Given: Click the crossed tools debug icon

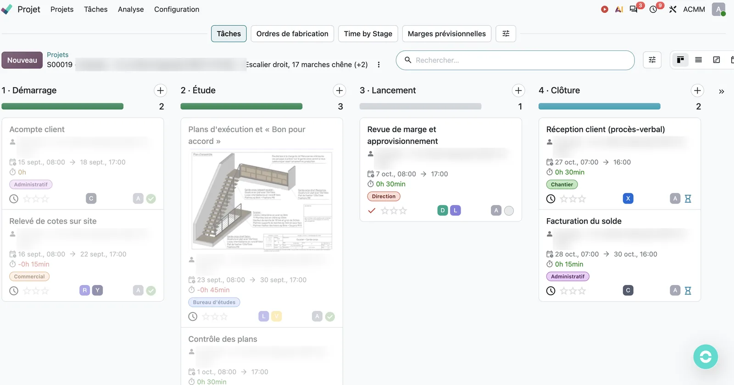Looking at the screenshot, I should pos(673,9).
